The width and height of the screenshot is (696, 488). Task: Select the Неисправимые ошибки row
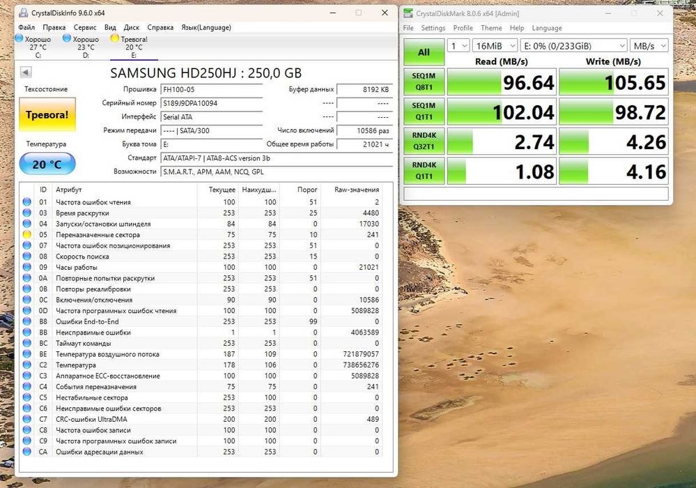pyautogui.click(x=201, y=332)
